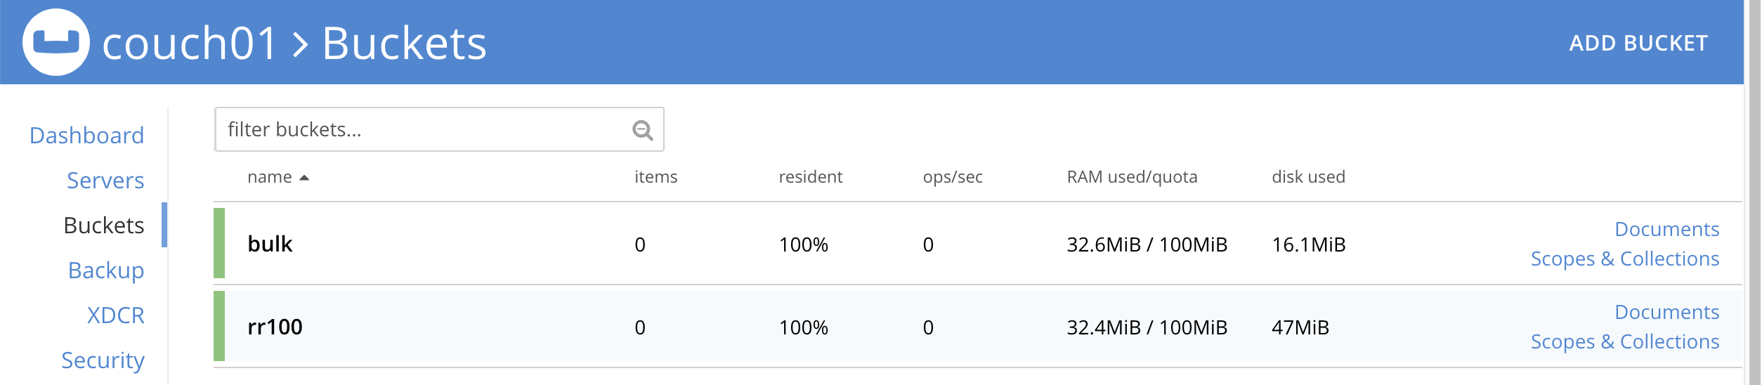
Task: Click the couch01 cluster name in header
Action: pyautogui.click(x=190, y=44)
